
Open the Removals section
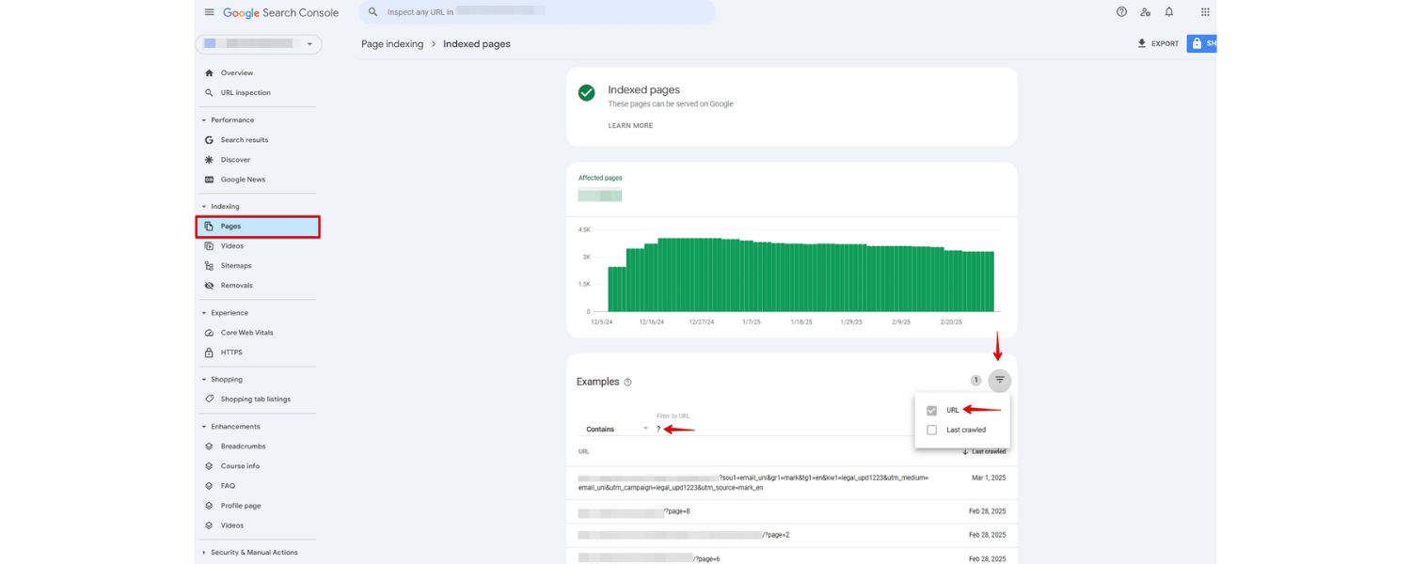coord(237,285)
